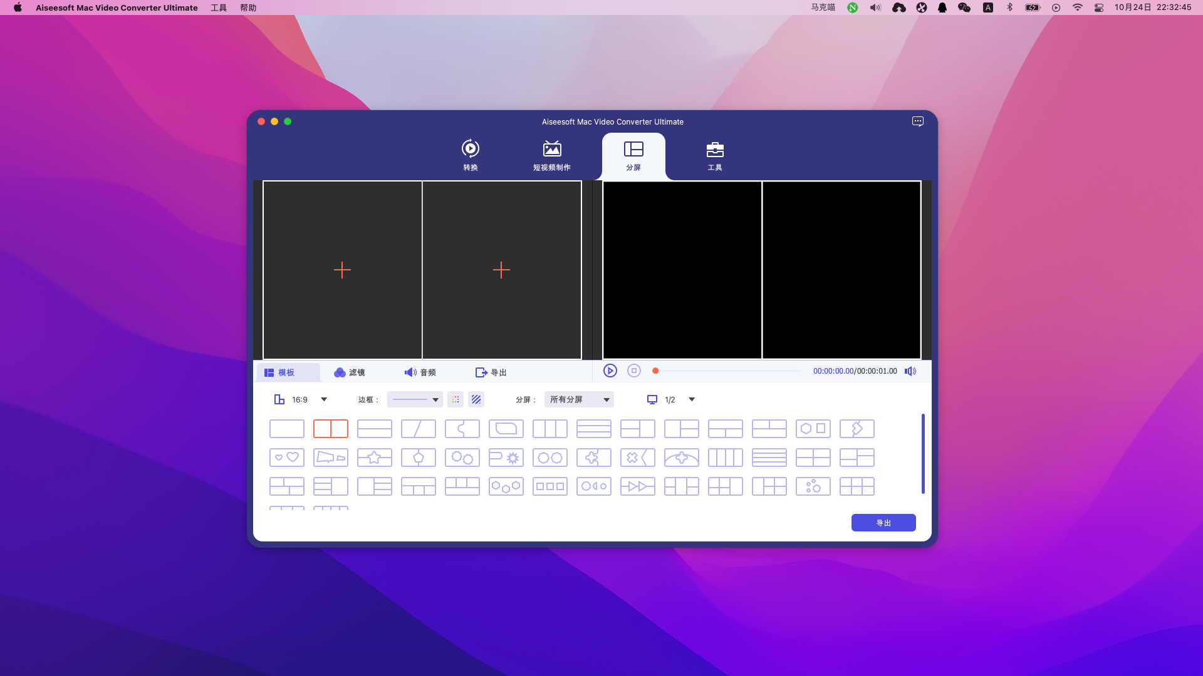Image resolution: width=1203 pixels, height=676 pixels.
Task: Click the border color dots icon
Action: point(456,399)
